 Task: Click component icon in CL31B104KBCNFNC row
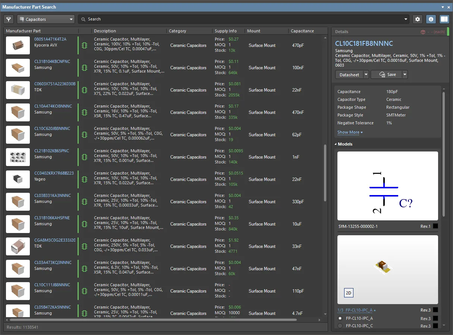click(x=85, y=68)
